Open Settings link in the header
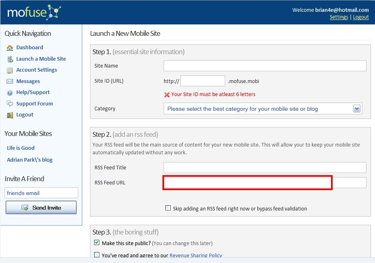Image resolution: width=375 pixels, height=263 pixels. [x=339, y=17]
